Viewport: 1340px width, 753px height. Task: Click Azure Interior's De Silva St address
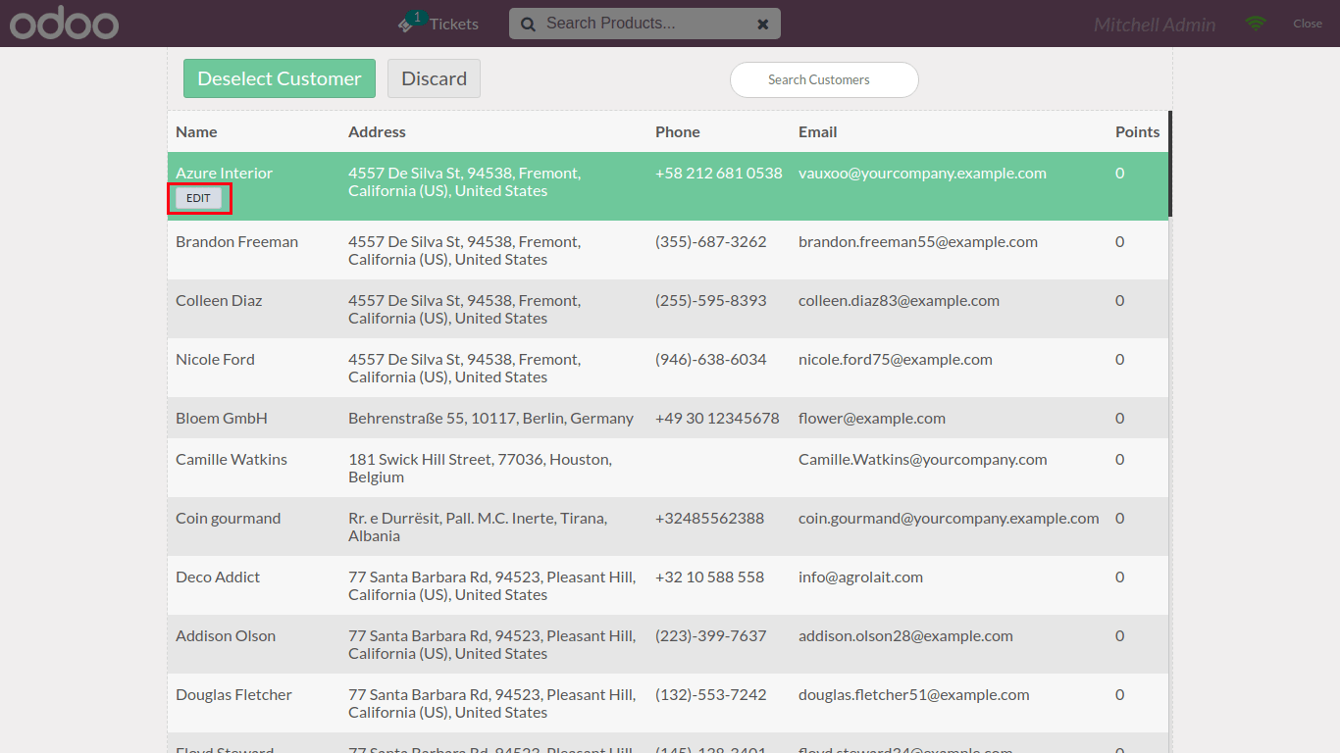pos(464,181)
